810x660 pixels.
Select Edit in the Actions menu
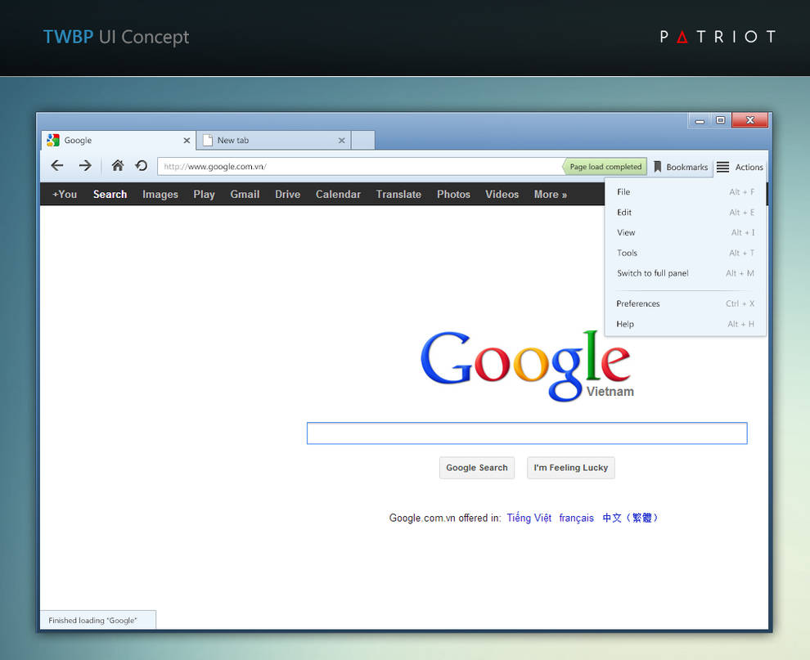tap(685, 213)
